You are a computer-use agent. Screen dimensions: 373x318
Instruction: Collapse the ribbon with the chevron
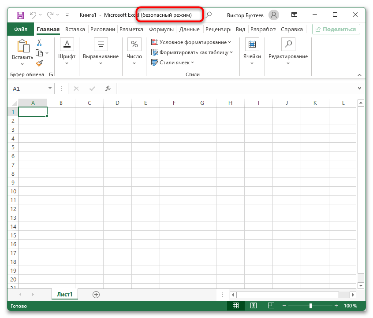[x=359, y=75]
